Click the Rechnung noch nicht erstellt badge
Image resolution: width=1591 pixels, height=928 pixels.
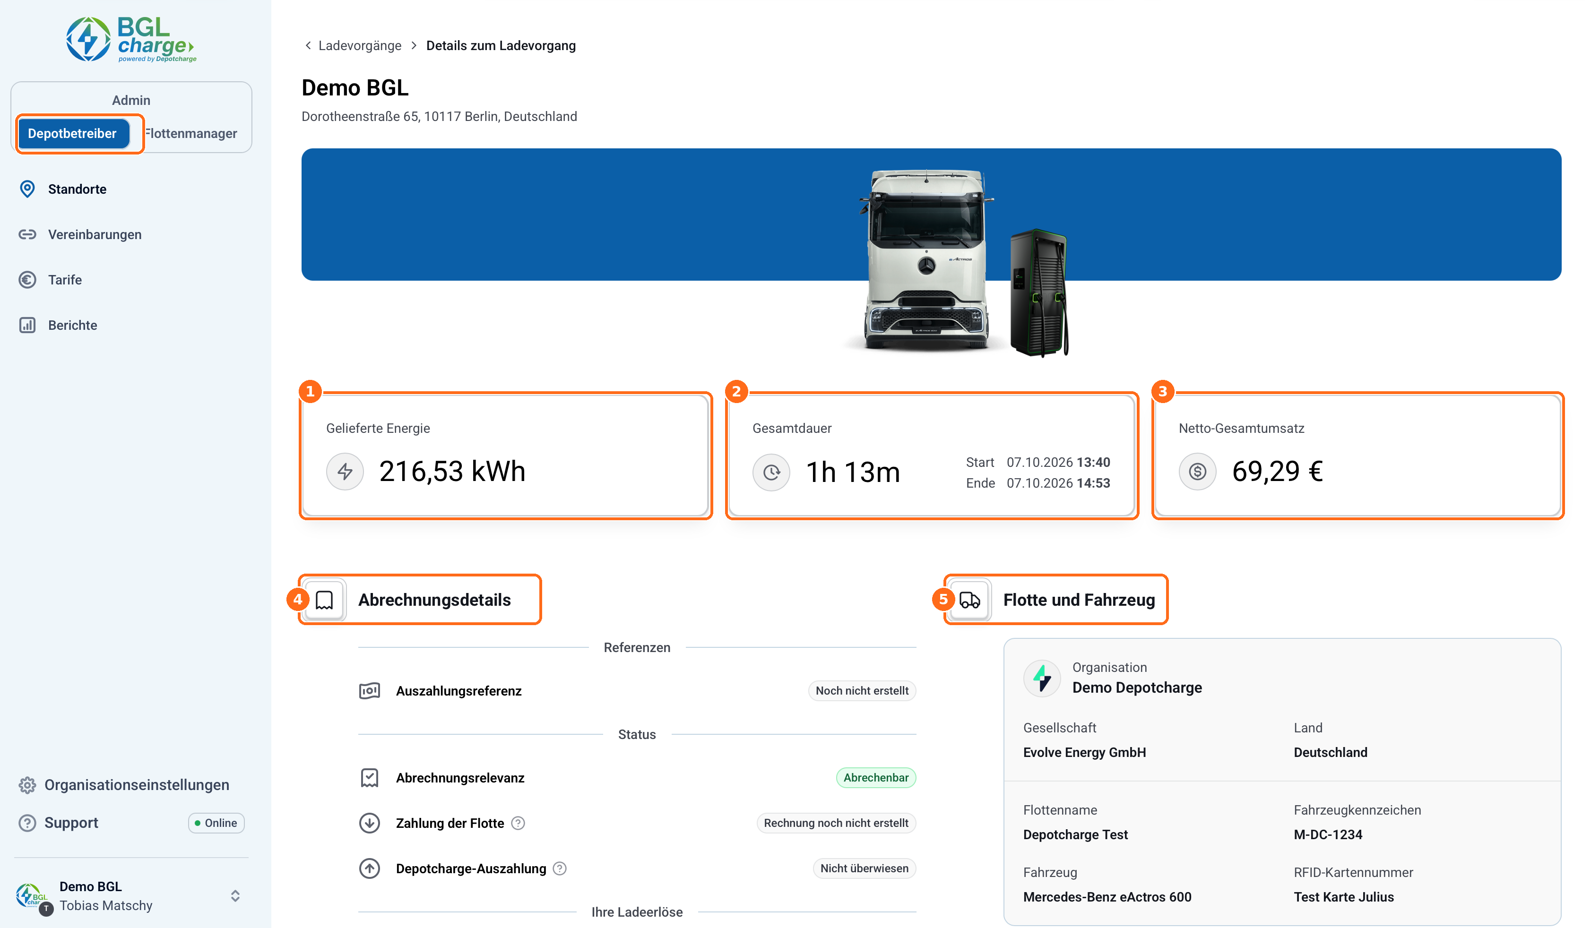pos(836,823)
